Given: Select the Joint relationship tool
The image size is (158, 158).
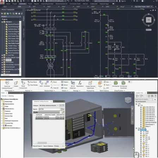Looking at the screenshot, I should 41,84.
